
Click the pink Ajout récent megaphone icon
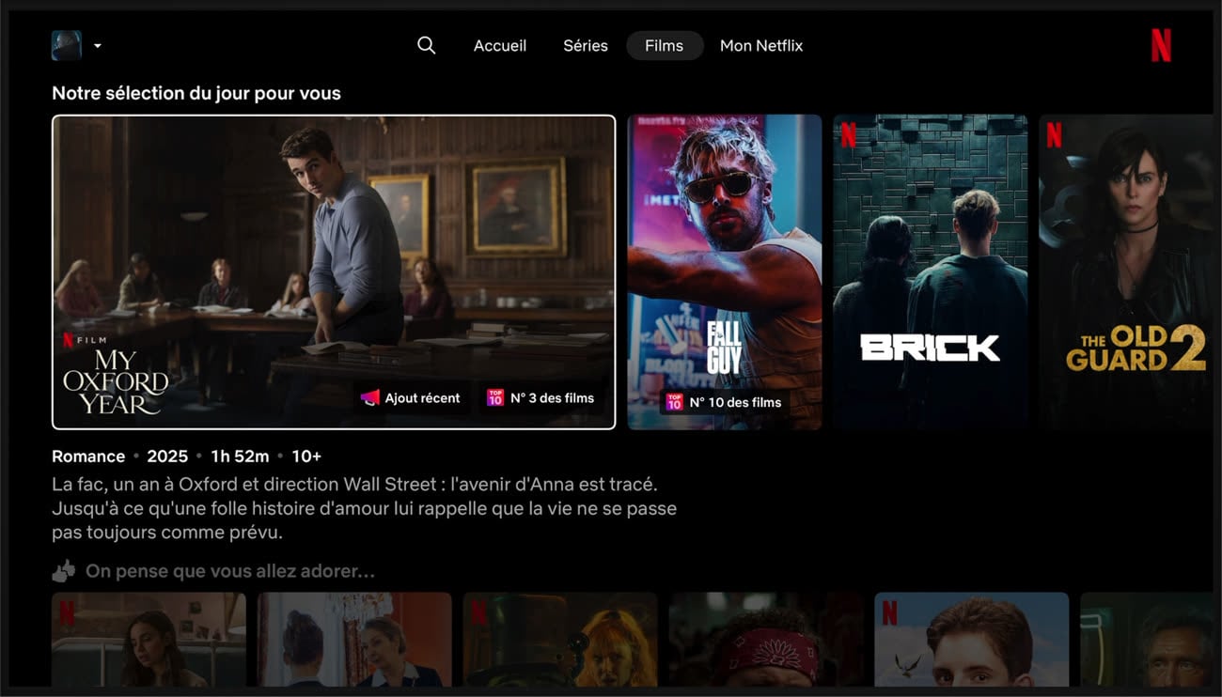coord(370,397)
